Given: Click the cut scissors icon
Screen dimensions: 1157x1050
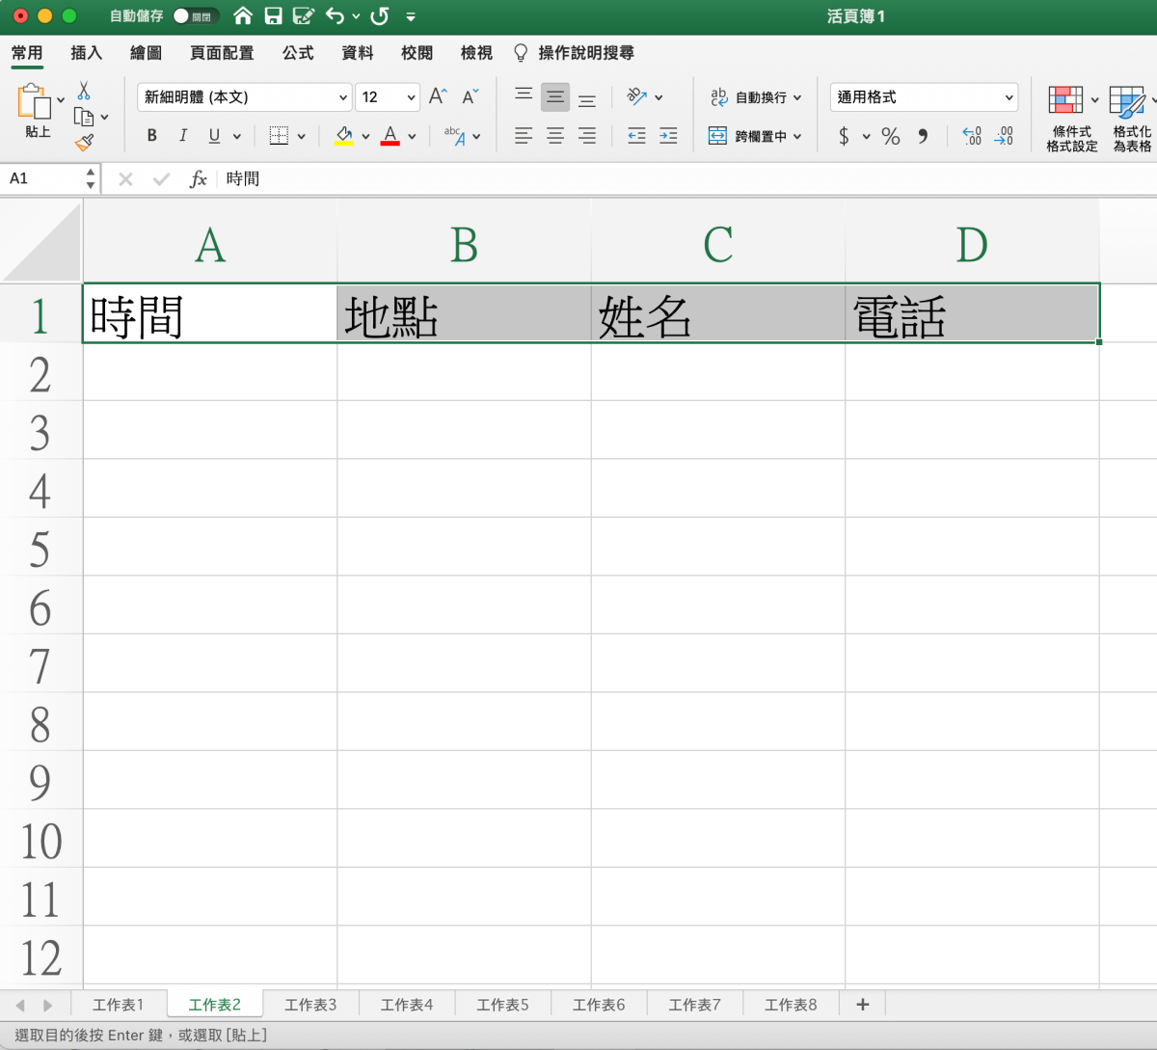Looking at the screenshot, I should click(x=84, y=92).
